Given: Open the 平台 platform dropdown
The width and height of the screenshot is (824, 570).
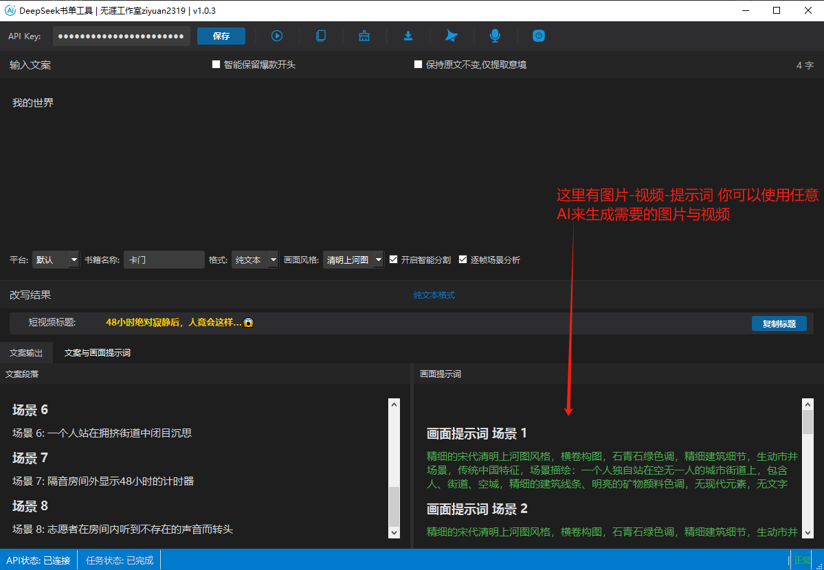Looking at the screenshot, I should [56, 260].
